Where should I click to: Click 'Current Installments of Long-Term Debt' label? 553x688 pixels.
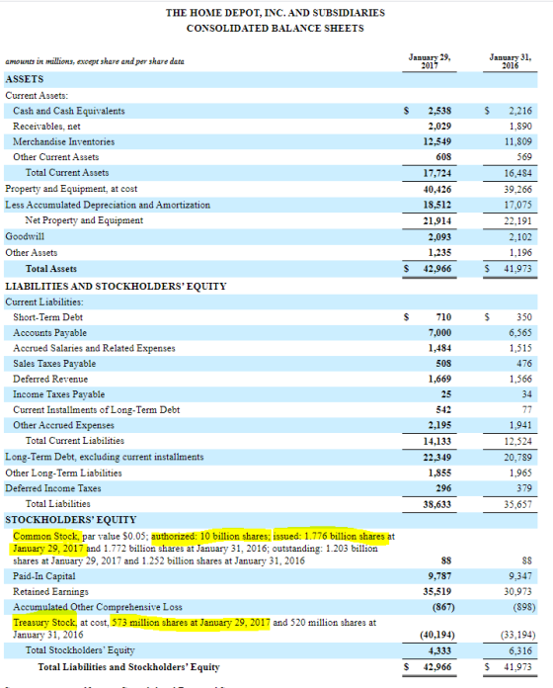97,410
